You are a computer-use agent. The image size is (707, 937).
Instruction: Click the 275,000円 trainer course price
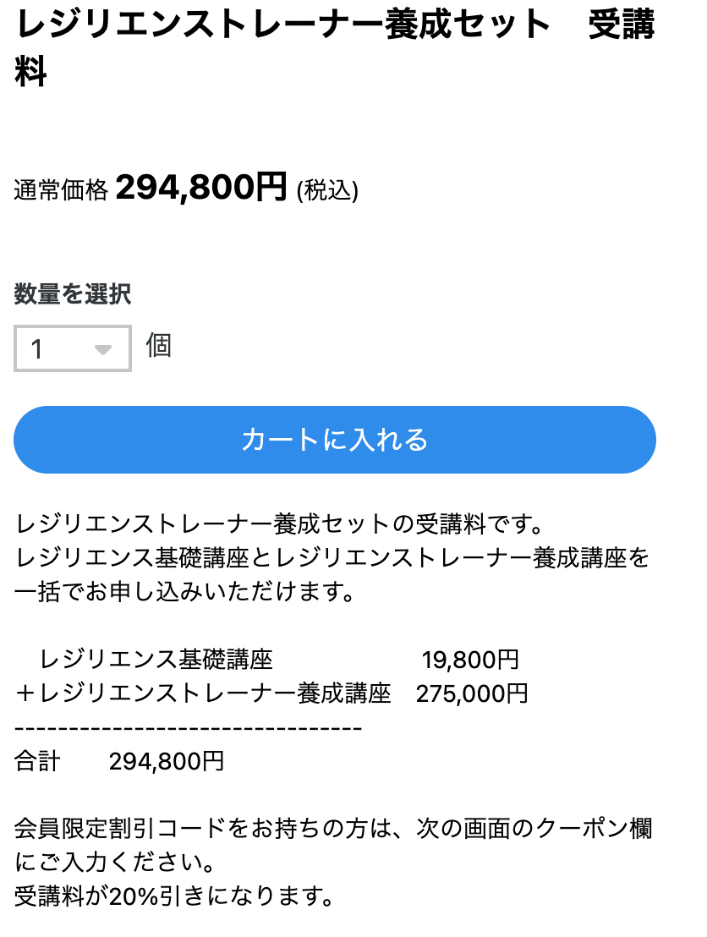[472, 693]
